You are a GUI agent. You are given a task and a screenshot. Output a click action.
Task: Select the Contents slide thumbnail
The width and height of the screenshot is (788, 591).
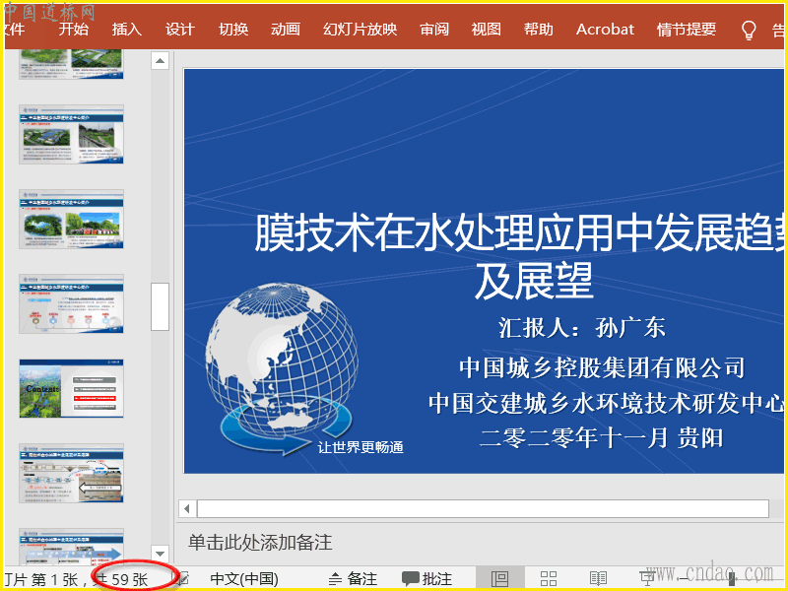pyautogui.click(x=71, y=388)
